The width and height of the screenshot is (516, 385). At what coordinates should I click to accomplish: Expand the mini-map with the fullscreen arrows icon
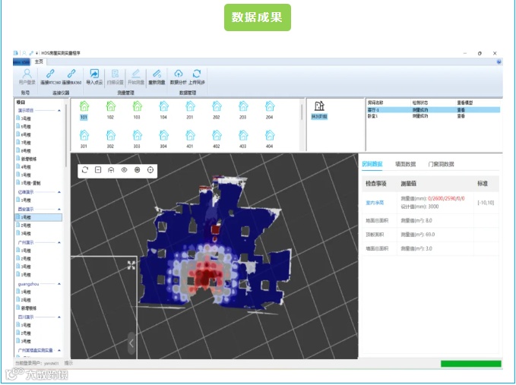tap(131, 265)
